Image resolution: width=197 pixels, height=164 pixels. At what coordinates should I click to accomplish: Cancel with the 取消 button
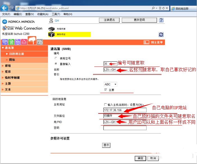(x=153, y=158)
